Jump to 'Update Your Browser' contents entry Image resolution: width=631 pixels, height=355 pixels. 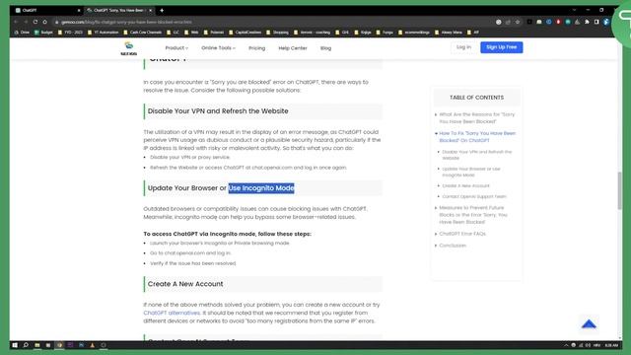[471, 172]
